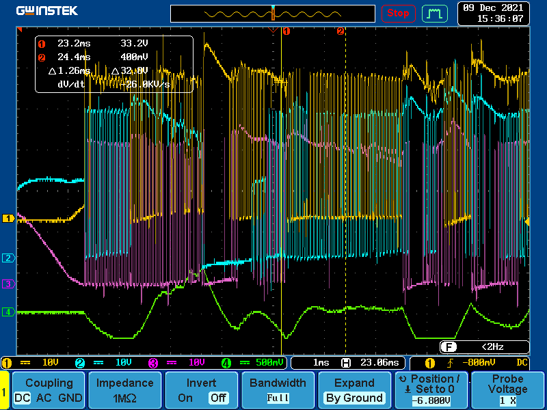
Task: Select DC coupling option
Action: pos(23,398)
